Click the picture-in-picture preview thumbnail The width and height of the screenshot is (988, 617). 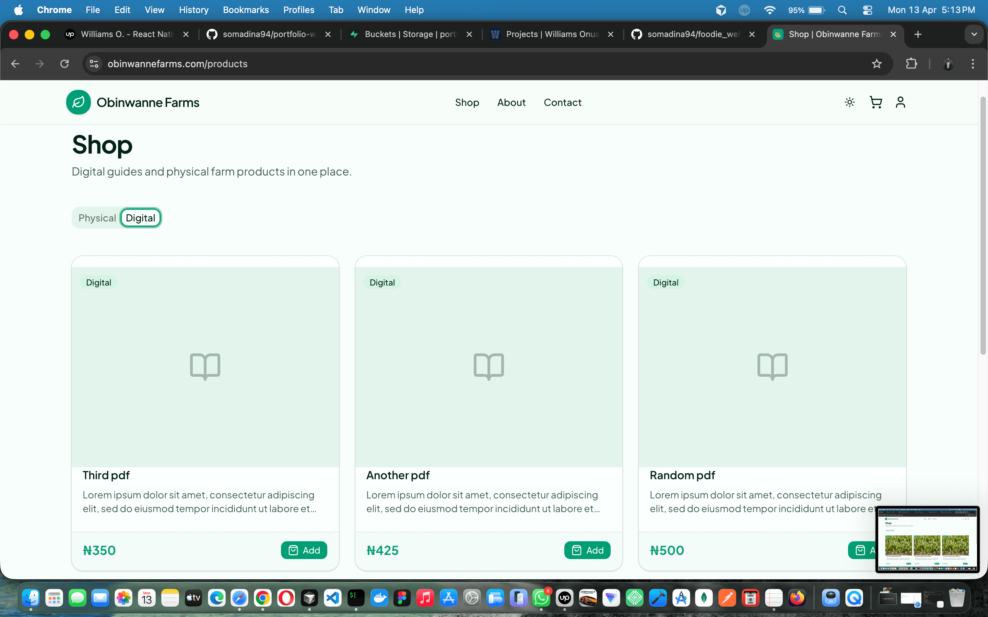[x=928, y=539]
